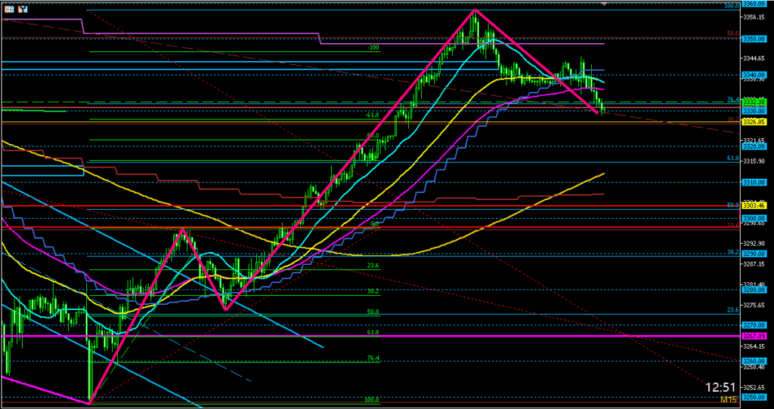The image size is (774, 409).
Task: Click the chart shift triangle marker at top
Action: pos(604,3)
